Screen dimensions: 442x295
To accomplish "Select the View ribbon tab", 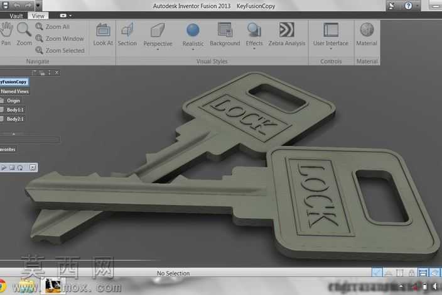I will click(x=38, y=16).
